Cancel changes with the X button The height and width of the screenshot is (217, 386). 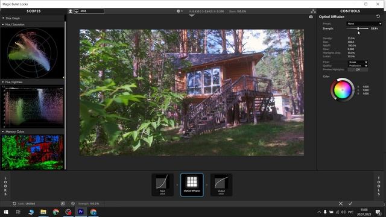[340, 204]
